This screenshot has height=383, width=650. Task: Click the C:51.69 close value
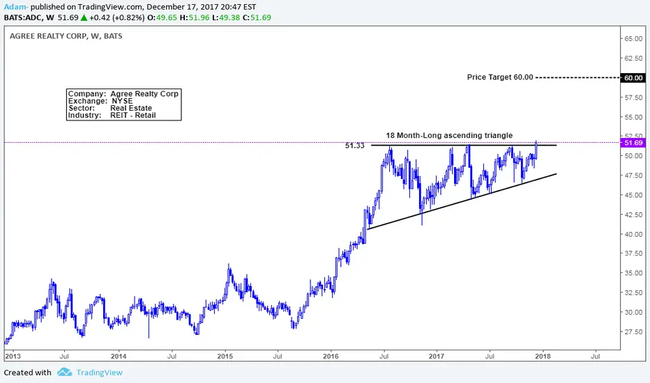pyautogui.click(x=257, y=17)
